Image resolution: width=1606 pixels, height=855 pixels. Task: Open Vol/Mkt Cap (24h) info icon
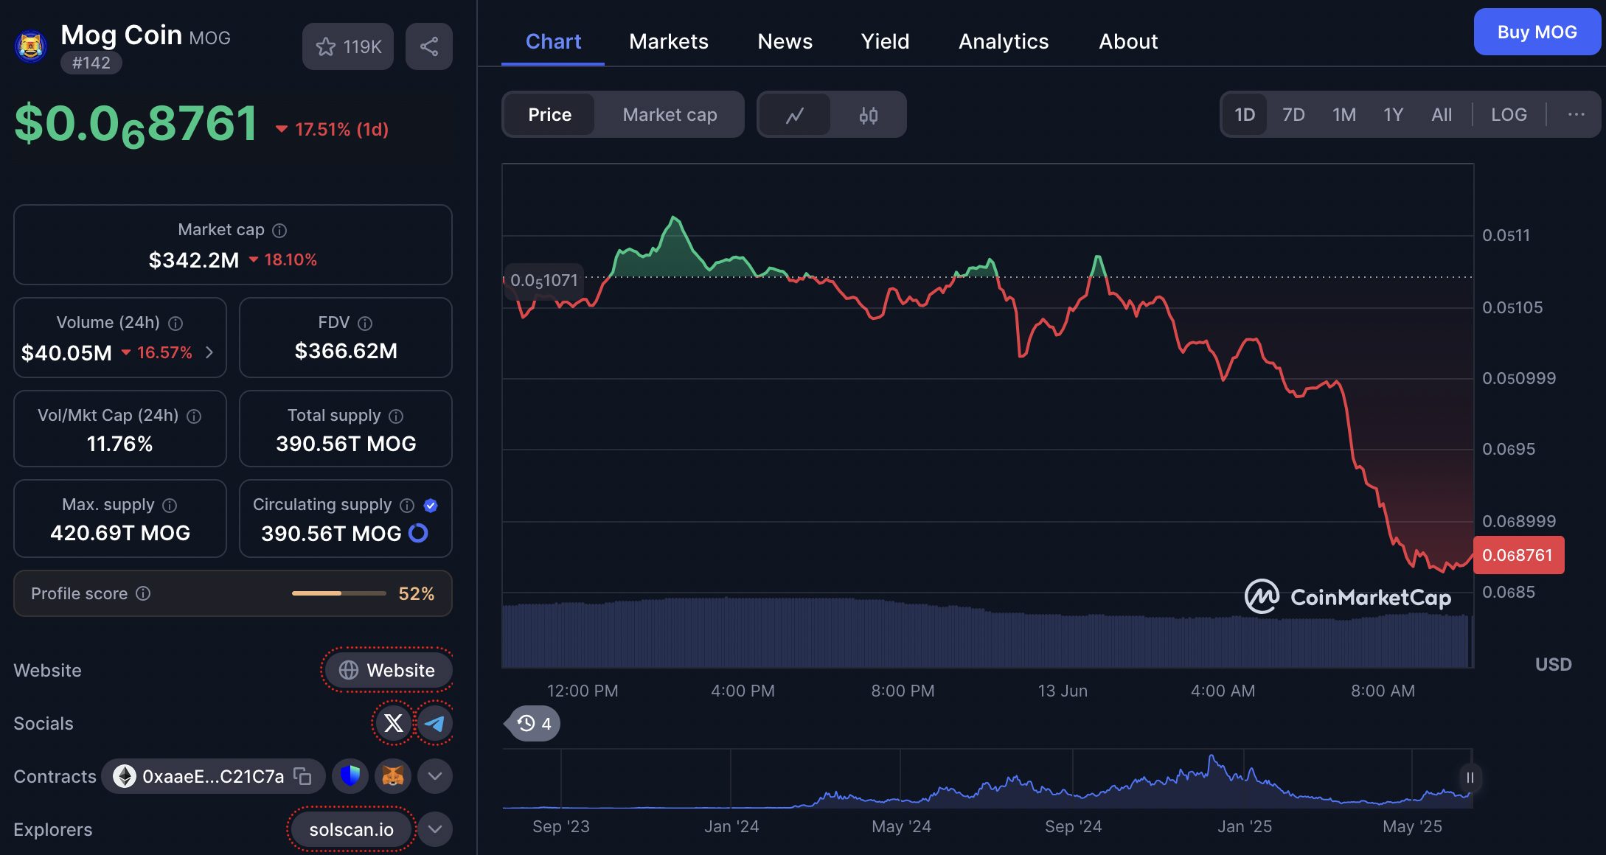194,416
